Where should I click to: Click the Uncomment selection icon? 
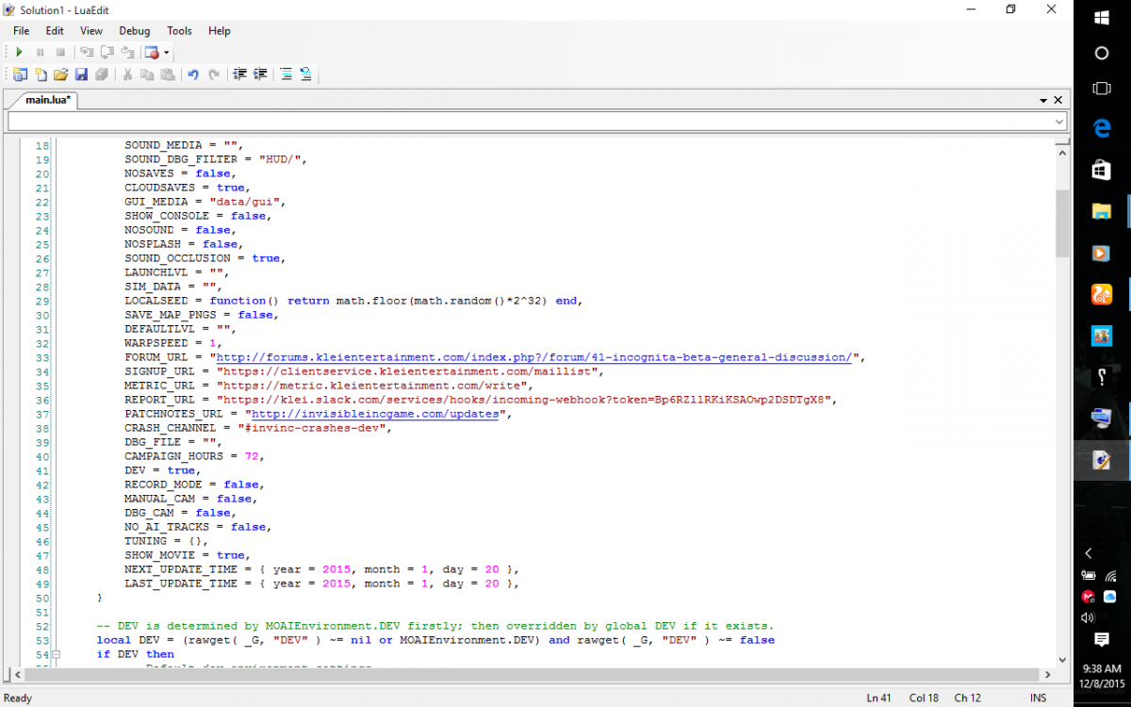[x=306, y=74]
